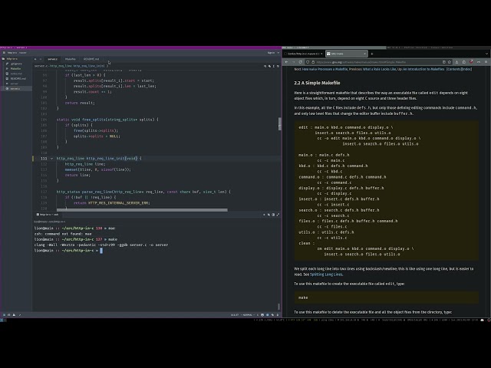Open the list all tabs dropdown
The image size is (491, 368).
486,54
